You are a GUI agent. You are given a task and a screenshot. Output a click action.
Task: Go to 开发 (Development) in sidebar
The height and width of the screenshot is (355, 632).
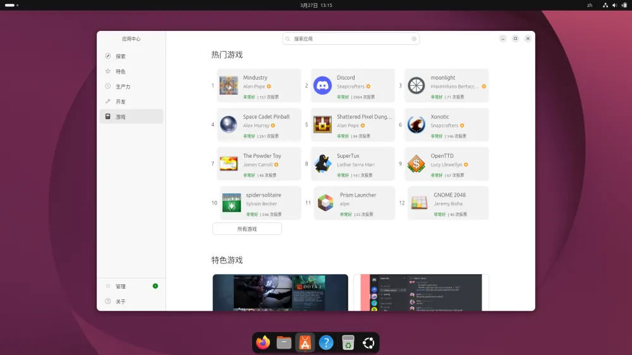(131, 102)
